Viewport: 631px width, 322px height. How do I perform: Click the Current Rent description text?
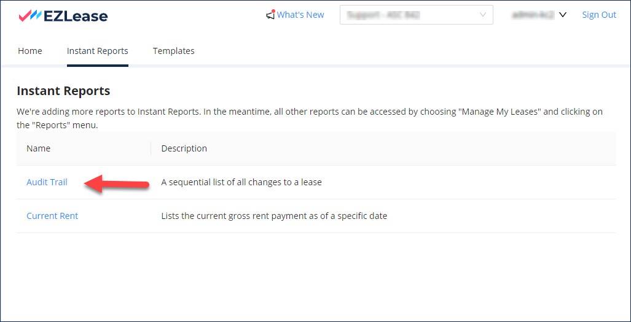(x=273, y=216)
